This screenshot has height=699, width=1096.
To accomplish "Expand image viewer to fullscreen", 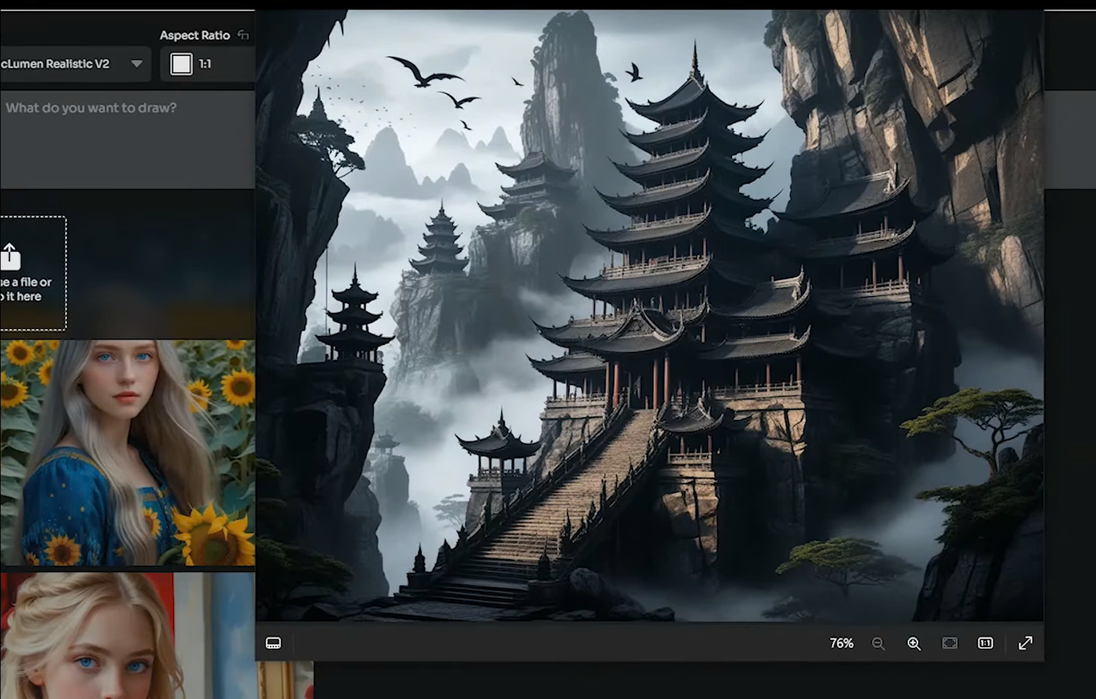I will (x=1025, y=643).
